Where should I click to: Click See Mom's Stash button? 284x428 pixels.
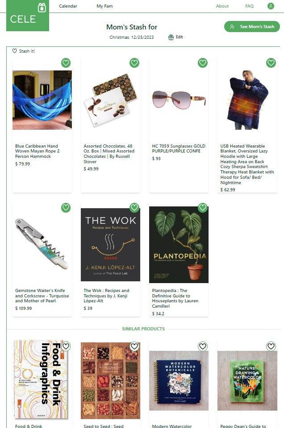(x=252, y=26)
